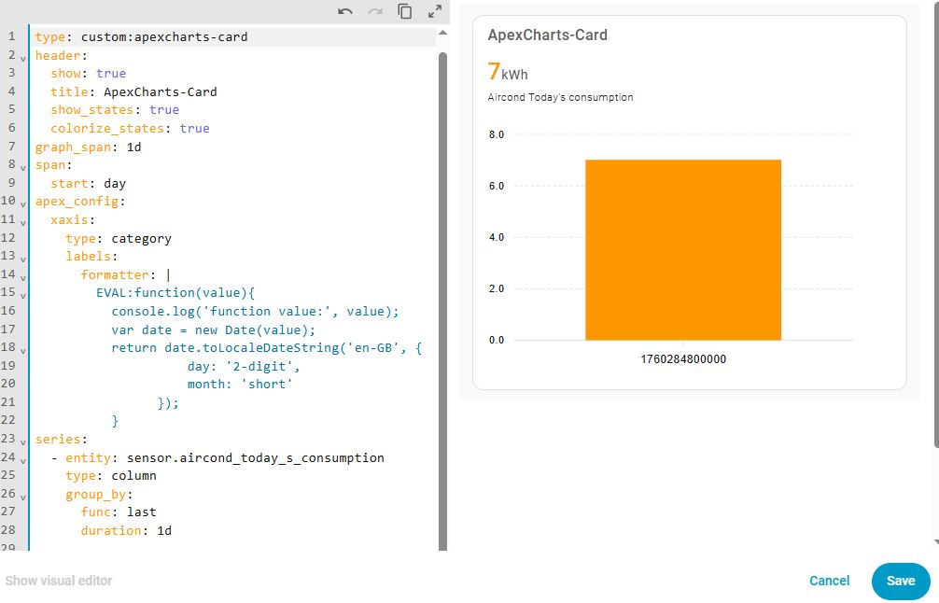Click the graph_span: 1d line
The width and height of the screenshot is (939, 603).
(x=88, y=147)
